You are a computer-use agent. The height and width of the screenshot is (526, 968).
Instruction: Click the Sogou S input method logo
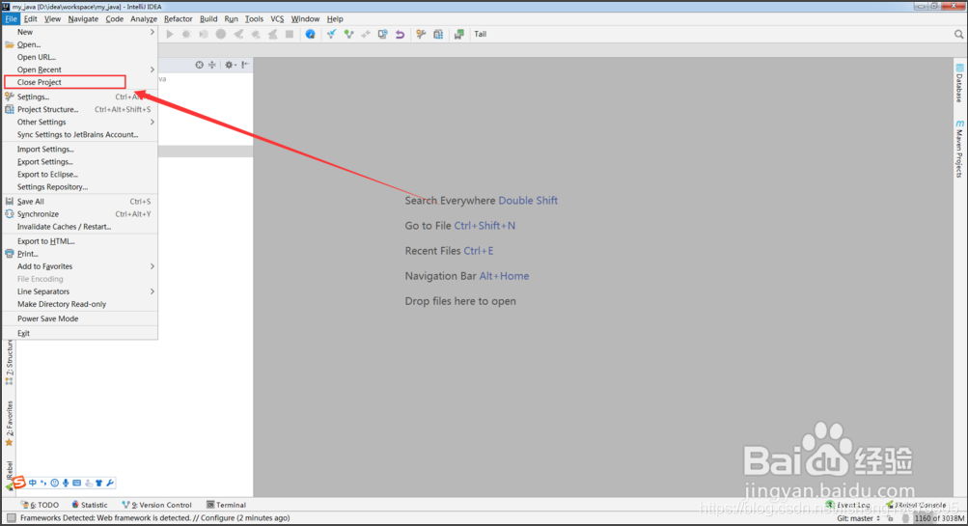pyautogui.click(x=19, y=483)
